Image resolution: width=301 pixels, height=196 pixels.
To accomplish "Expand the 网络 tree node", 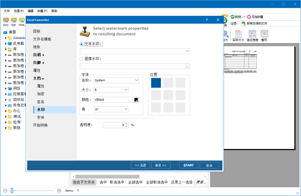I will point(6,89).
